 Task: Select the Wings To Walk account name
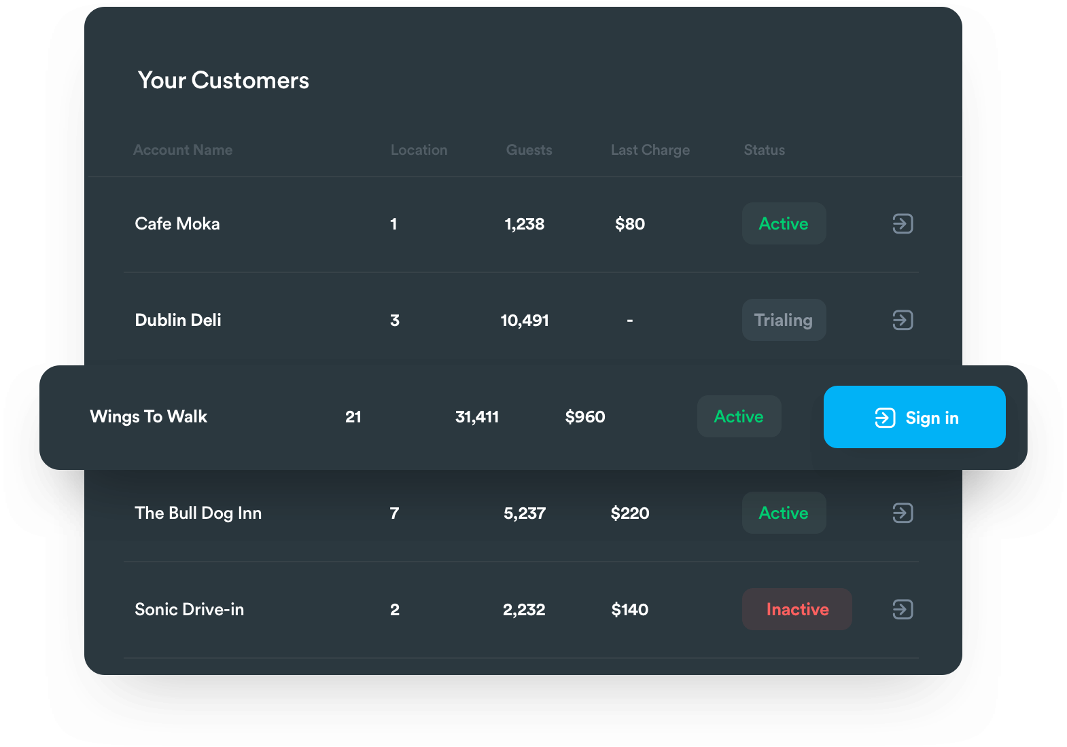[149, 416]
